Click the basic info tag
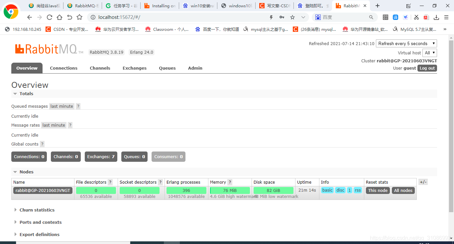The width and height of the screenshot is (454, 244). 327,190
